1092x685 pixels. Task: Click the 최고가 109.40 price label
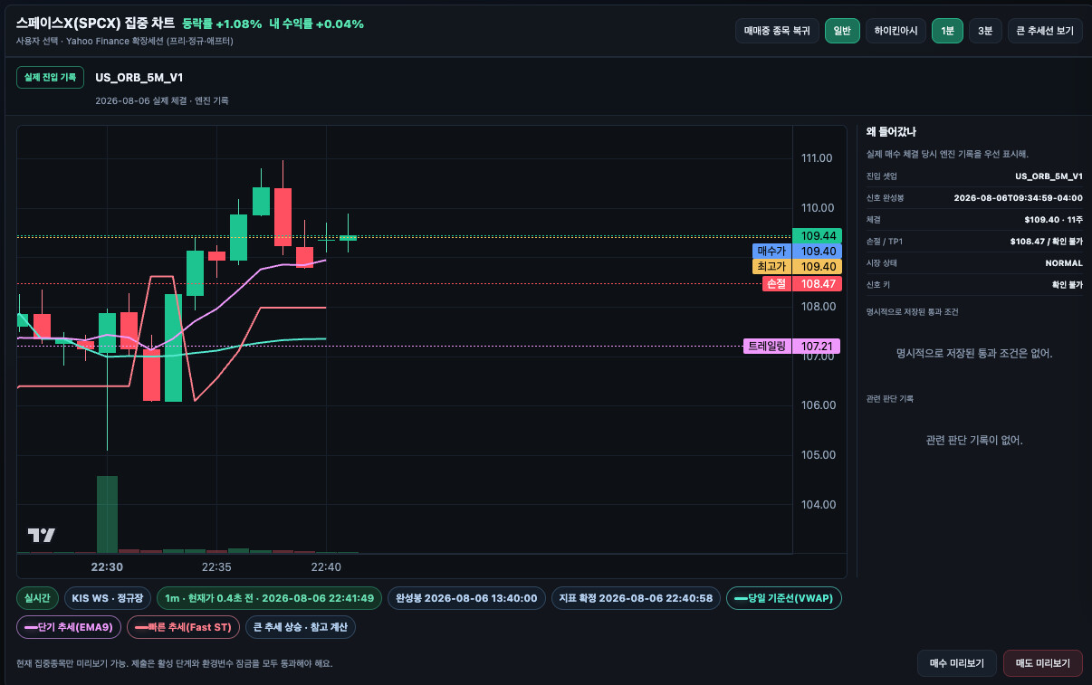797,267
